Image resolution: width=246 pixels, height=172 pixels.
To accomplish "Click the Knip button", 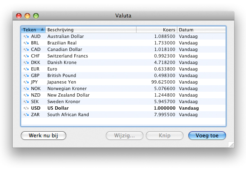I will 165,135.
